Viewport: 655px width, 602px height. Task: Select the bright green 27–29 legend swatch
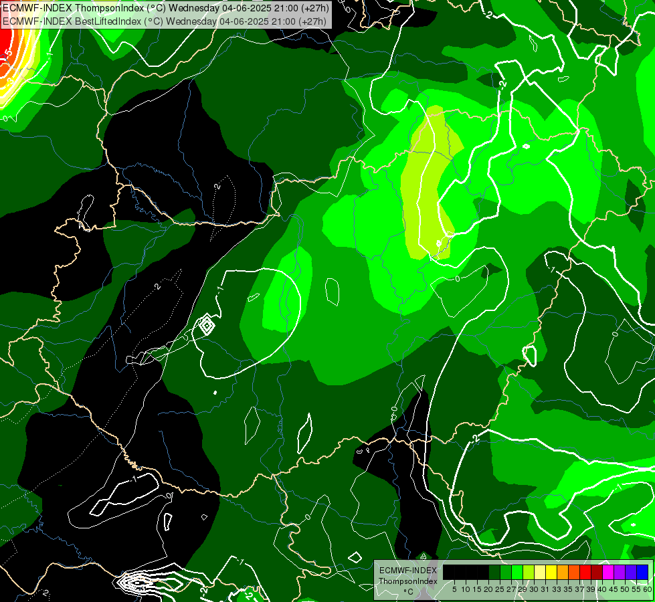pyautogui.click(x=517, y=572)
